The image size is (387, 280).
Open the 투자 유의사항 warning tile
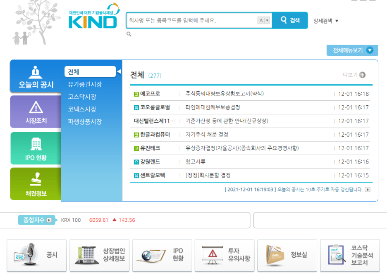pyautogui.click(x=225, y=255)
